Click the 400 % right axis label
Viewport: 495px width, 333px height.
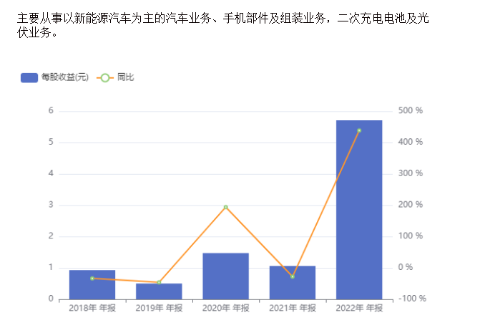pos(410,142)
